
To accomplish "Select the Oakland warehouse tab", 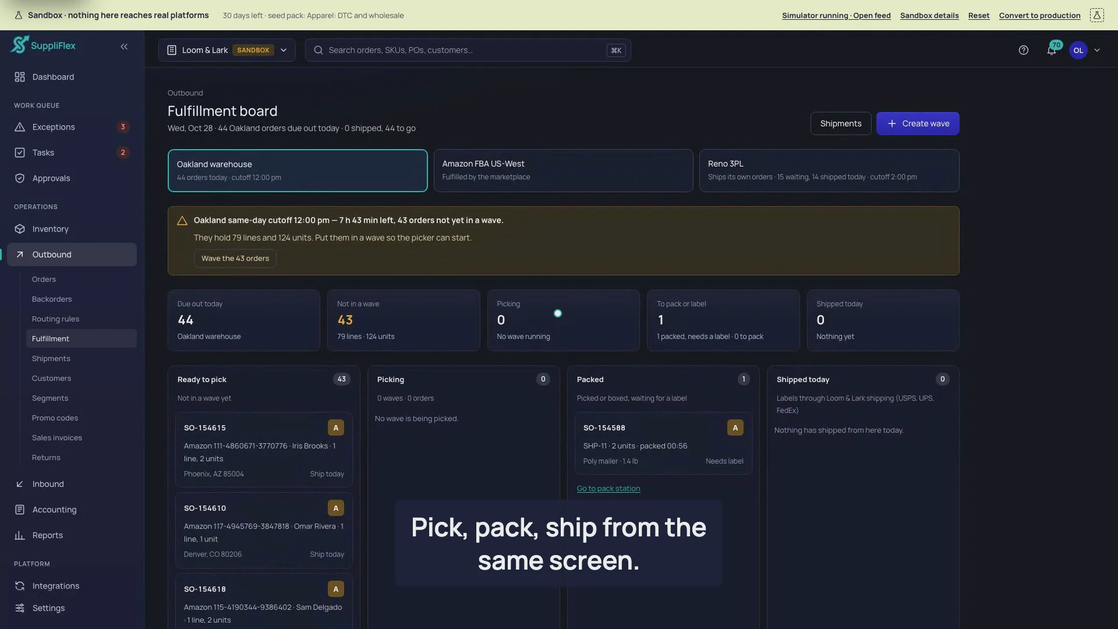I will (298, 171).
